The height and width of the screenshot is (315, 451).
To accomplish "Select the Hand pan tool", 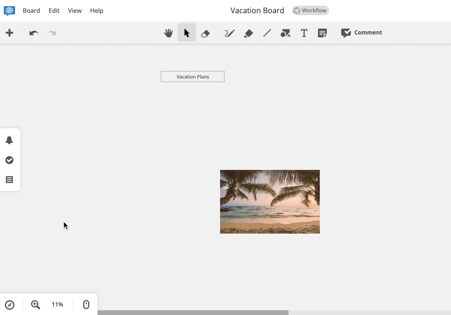I will click(x=168, y=33).
